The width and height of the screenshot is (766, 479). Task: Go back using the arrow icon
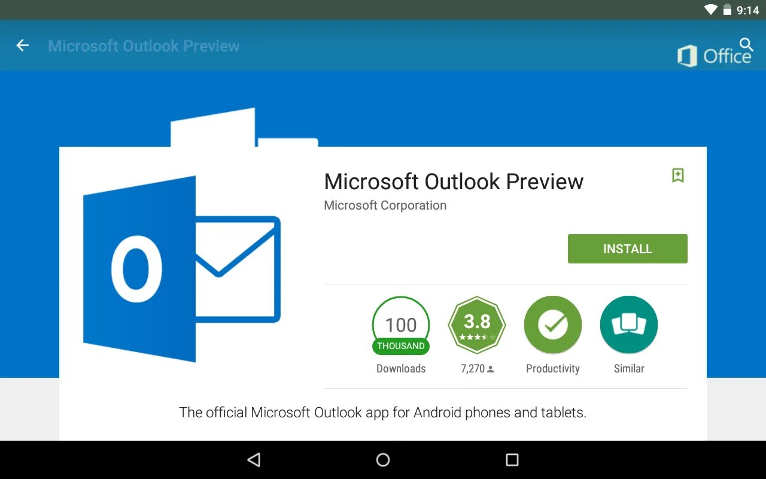click(22, 46)
